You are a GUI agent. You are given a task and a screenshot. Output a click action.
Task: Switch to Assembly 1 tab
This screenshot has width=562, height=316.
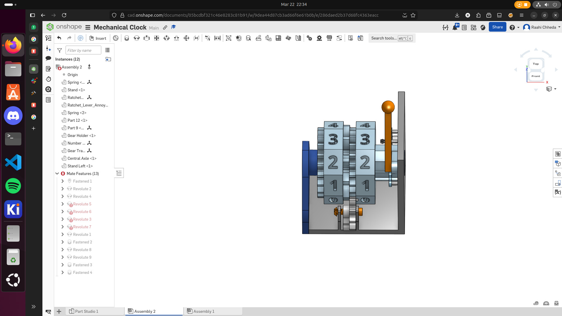(204, 311)
